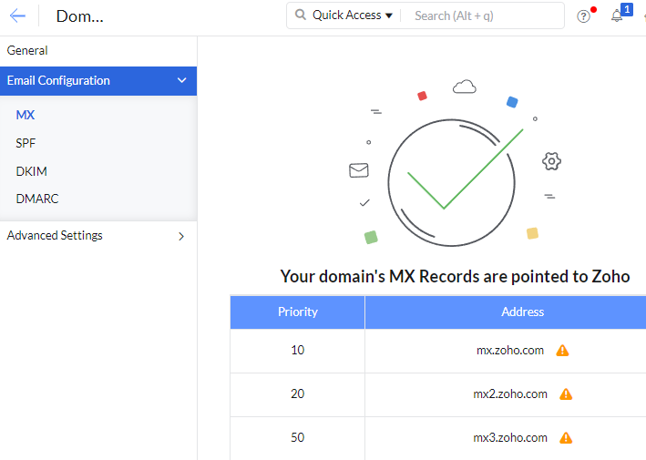
Task: Click the Address column header
Action: (x=506, y=312)
